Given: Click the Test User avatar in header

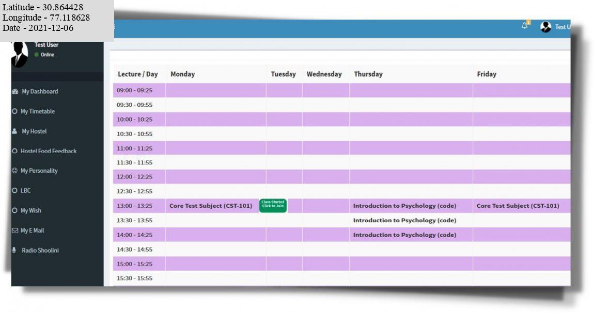Looking at the screenshot, I should click(x=545, y=27).
